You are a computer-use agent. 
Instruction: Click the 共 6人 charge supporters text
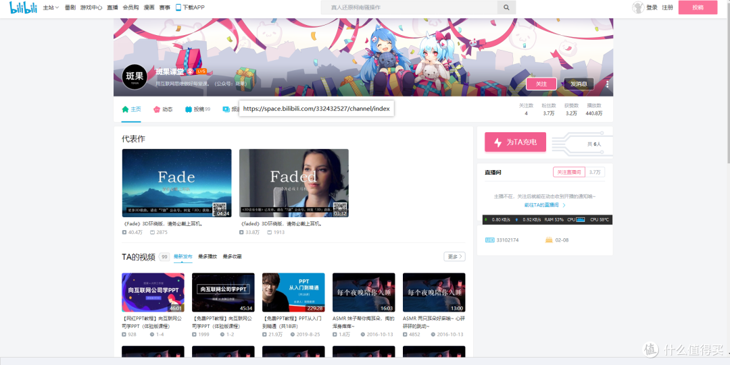(595, 144)
